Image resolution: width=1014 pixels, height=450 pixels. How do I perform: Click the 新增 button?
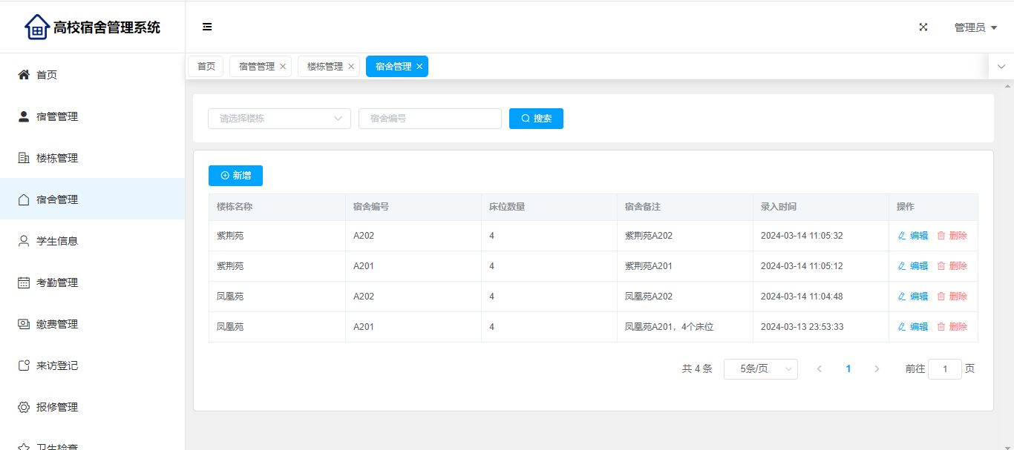tap(235, 176)
